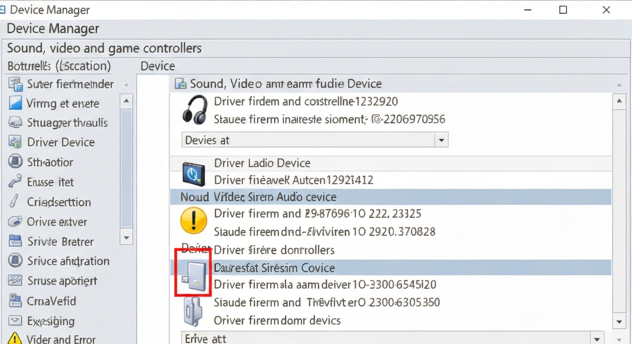Open the Devies at dropdown
Viewport: 632px width, 344px height.
(442, 140)
